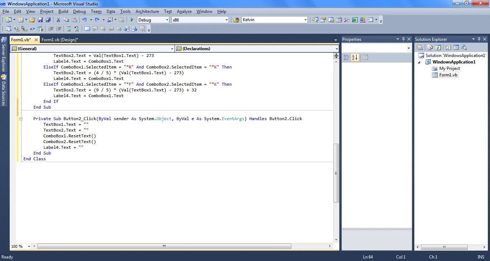
Task: Open a file using the Open File icon
Action: (x=32, y=20)
